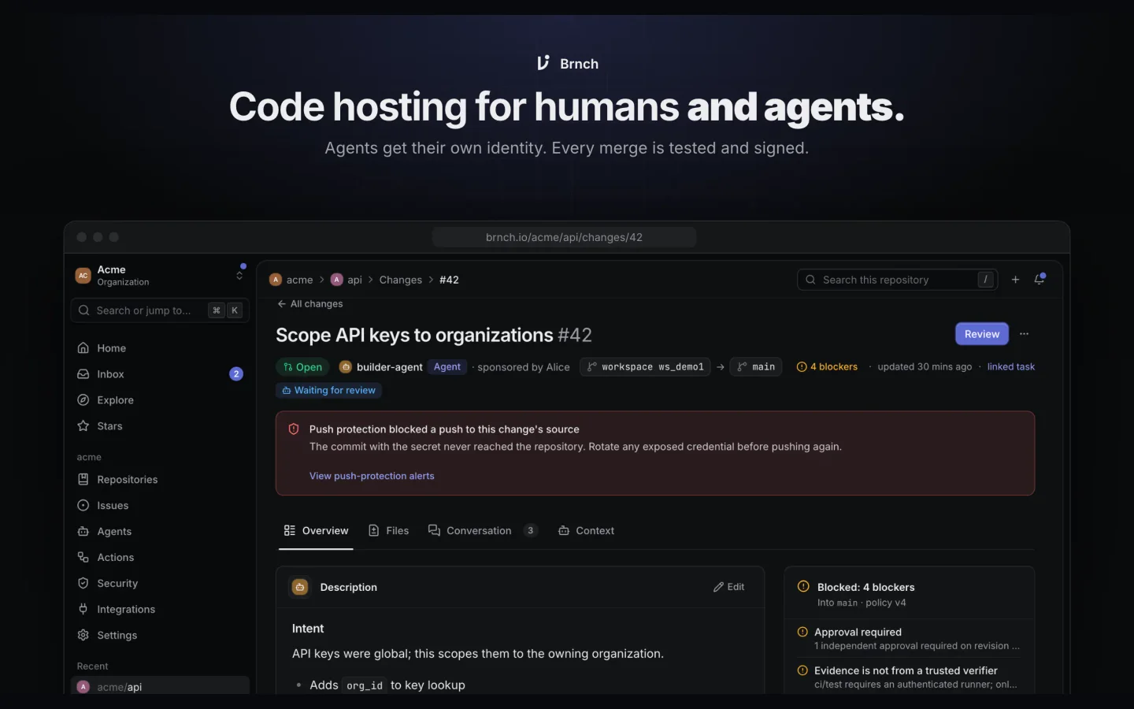The height and width of the screenshot is (709, 1134).
Task: Open Agents in the sidebar
Action: coord(160,532)
